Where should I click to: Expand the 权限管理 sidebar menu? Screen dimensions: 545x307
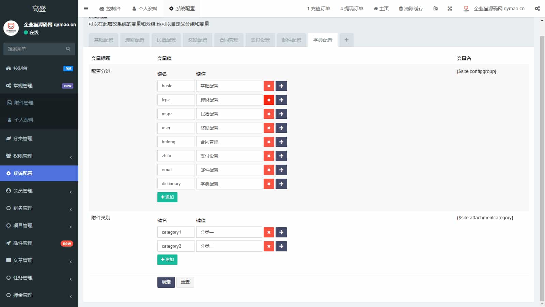[39, 156]
